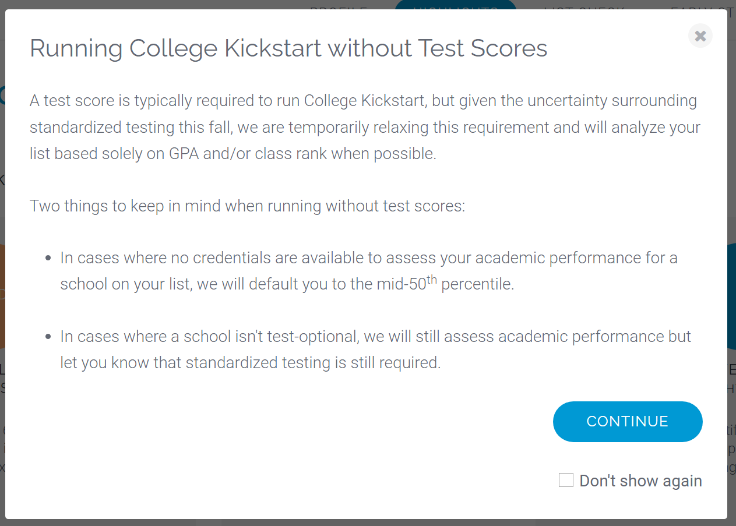Image resolution: width=736 pixels, height=526 pixels.
Task: Click the superscript "th" after mid-50
Action: (431, 280)
